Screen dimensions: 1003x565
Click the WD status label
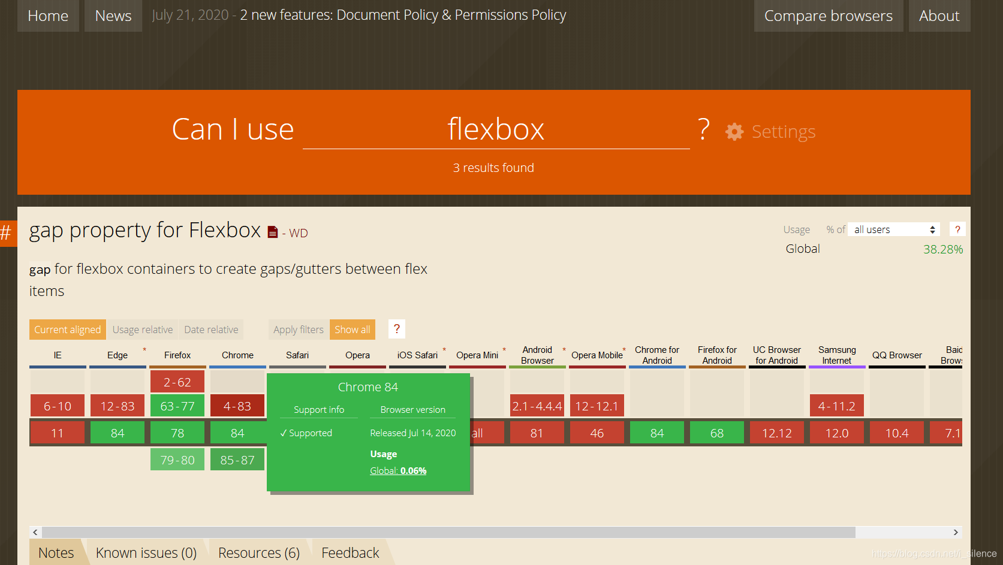point(299,233)
